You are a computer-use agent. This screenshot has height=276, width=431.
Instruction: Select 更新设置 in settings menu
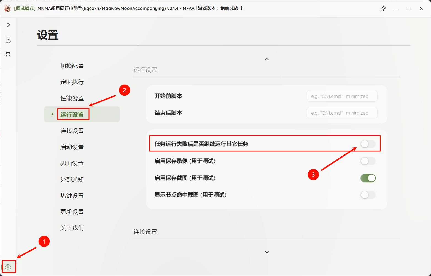tap(72, 212)
